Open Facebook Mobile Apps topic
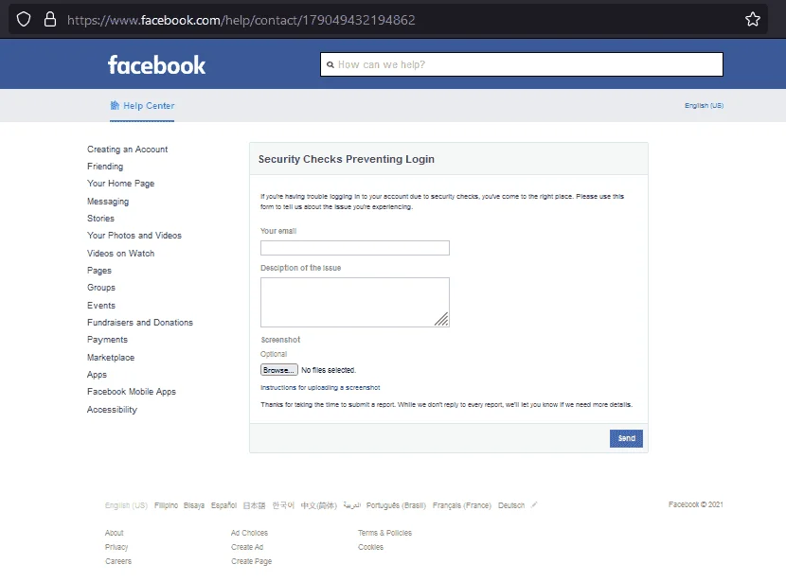This screenshot has width=786, height=582. (132, 392)
